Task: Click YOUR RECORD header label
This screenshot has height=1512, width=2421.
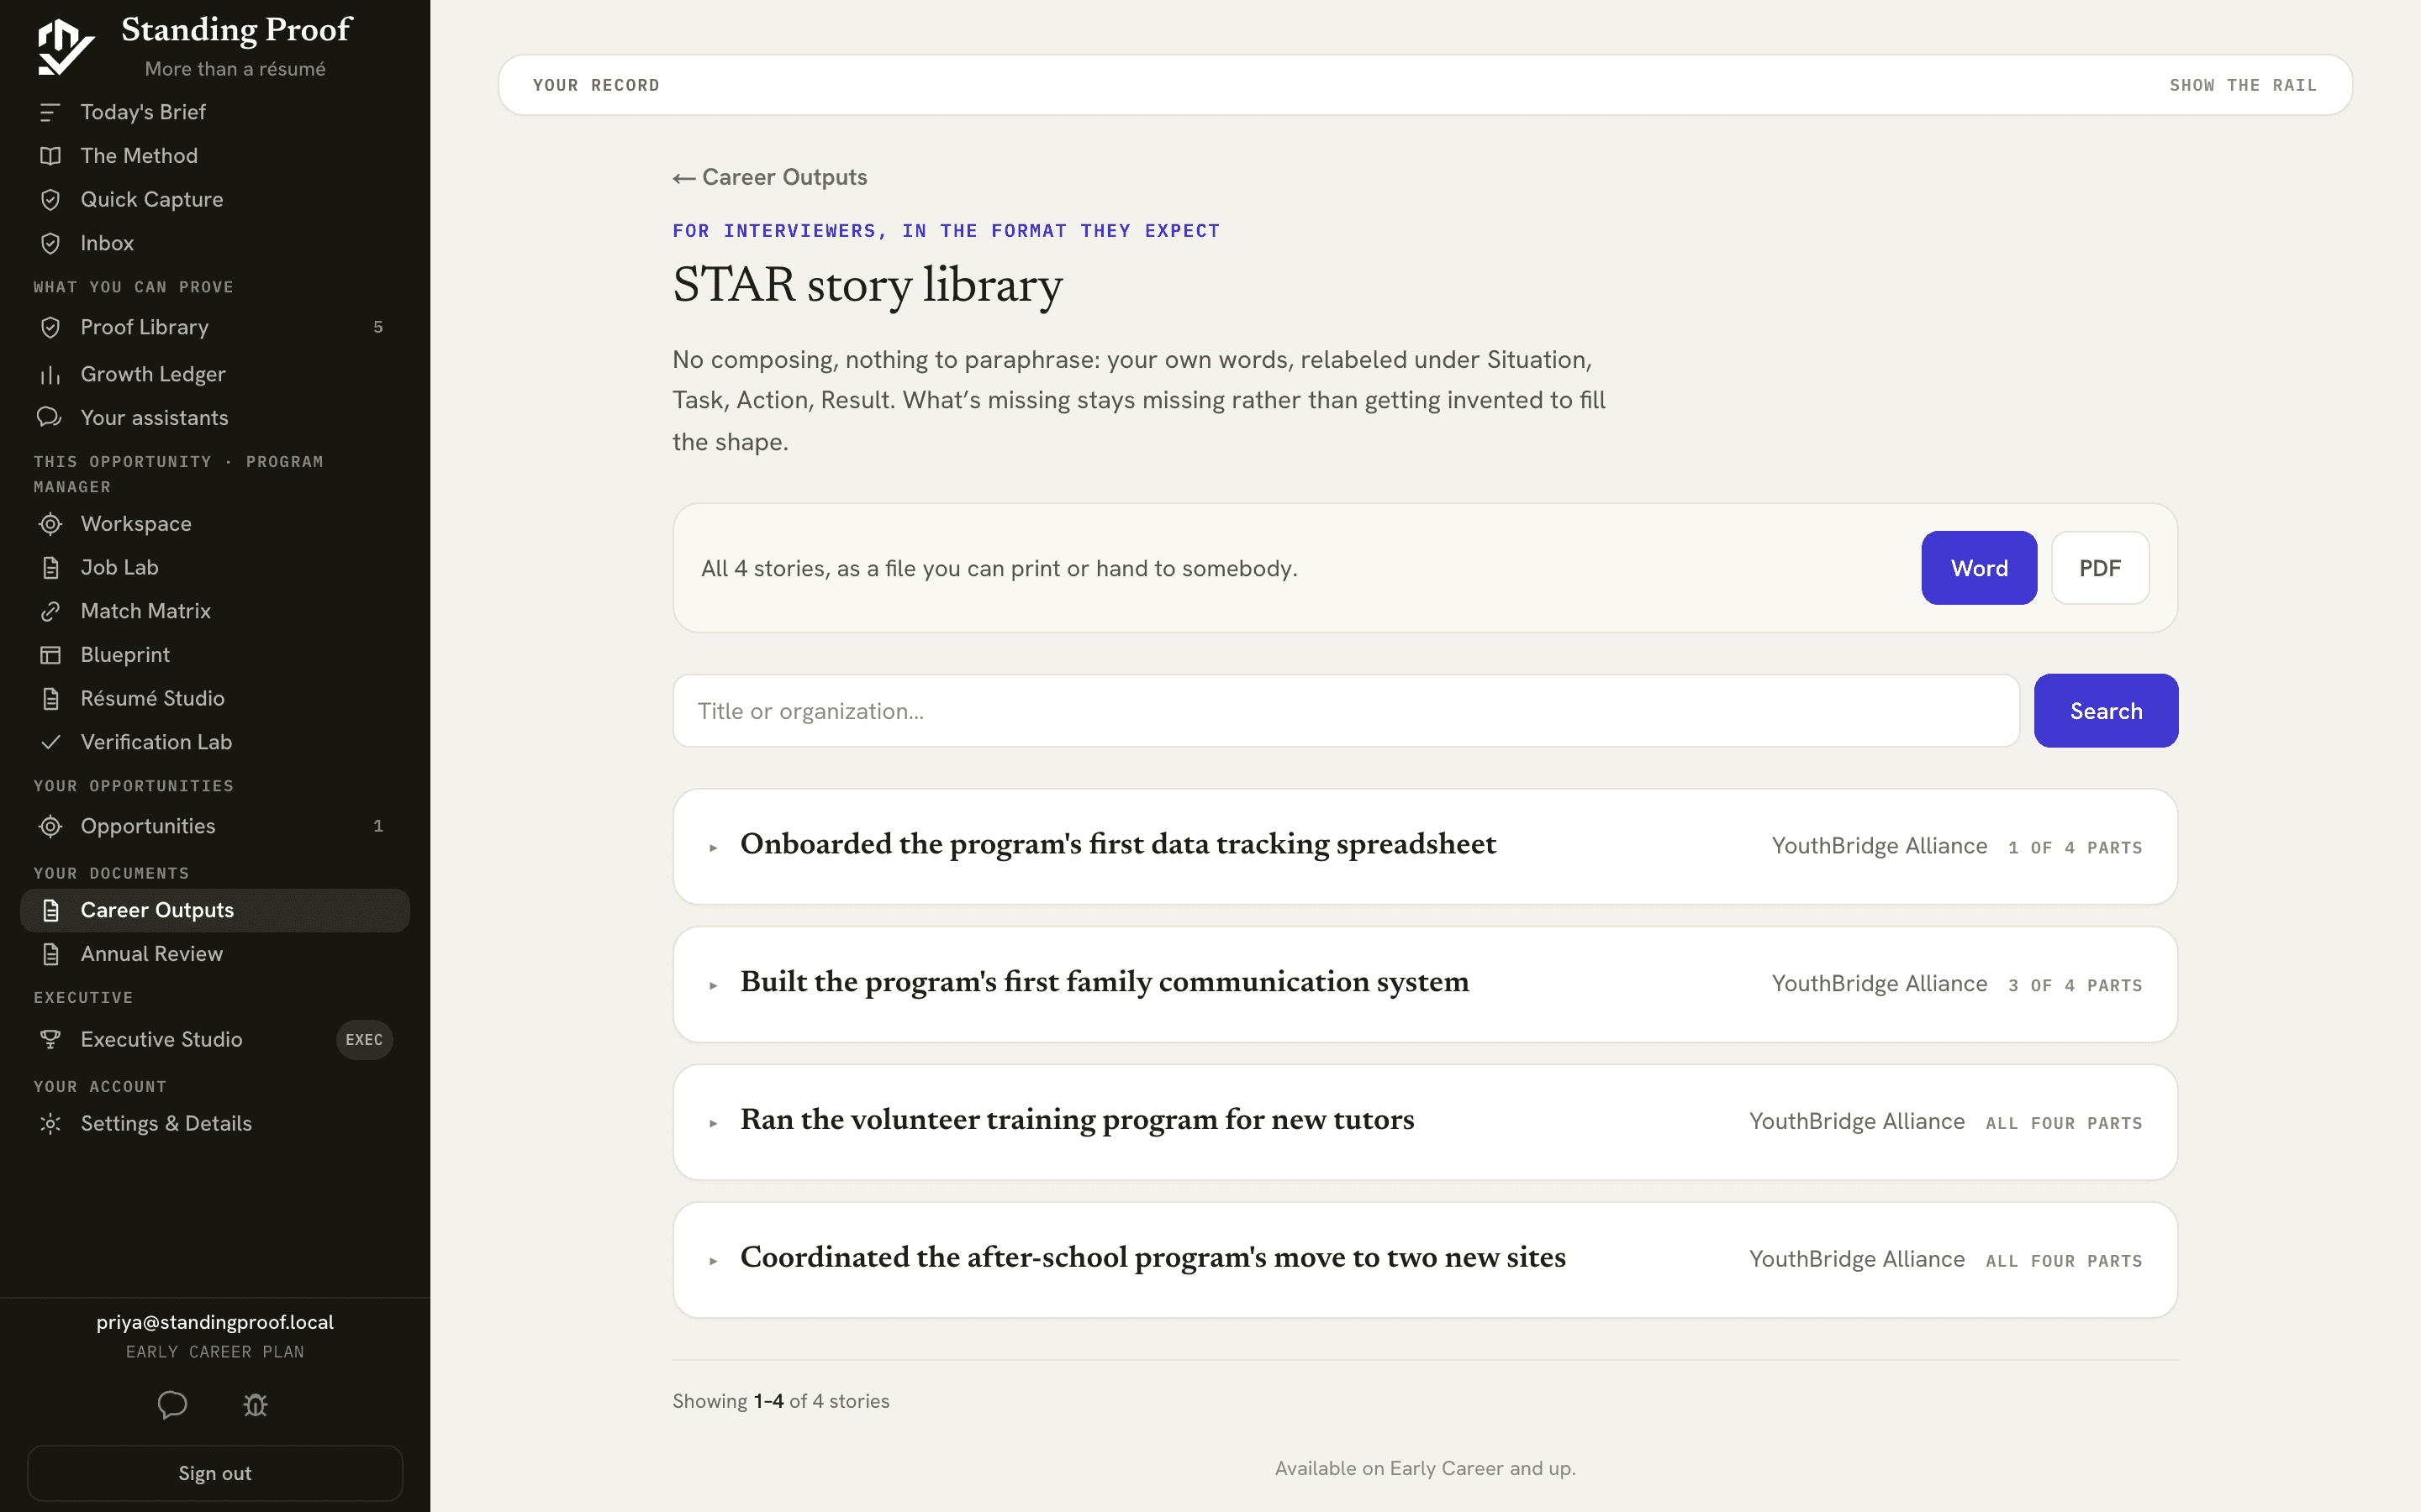Action: coord(596,85)
